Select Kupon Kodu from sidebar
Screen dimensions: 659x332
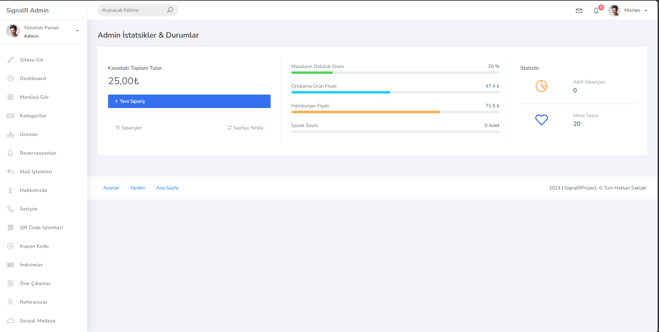[x=34, y=246]
